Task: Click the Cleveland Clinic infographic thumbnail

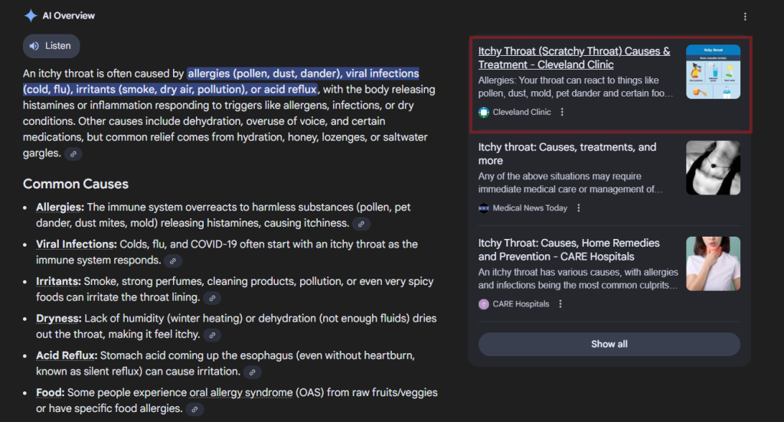Action: click(x=713, y=71)
